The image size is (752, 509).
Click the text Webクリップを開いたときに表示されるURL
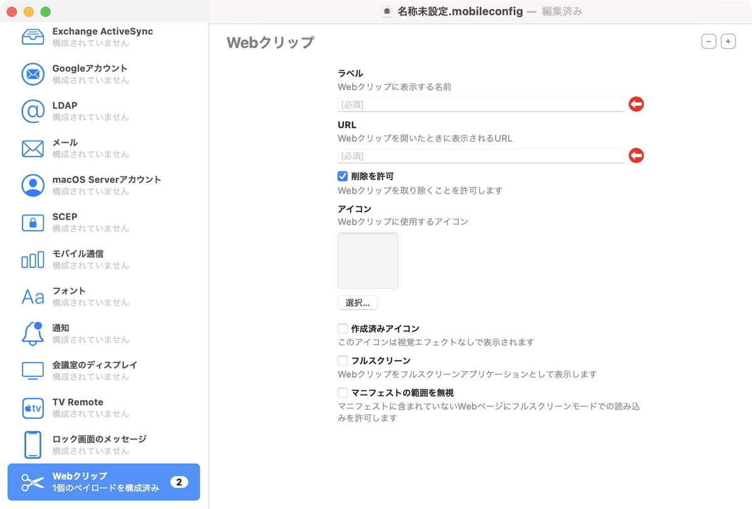pyautogui.click(x=425, y=138)
